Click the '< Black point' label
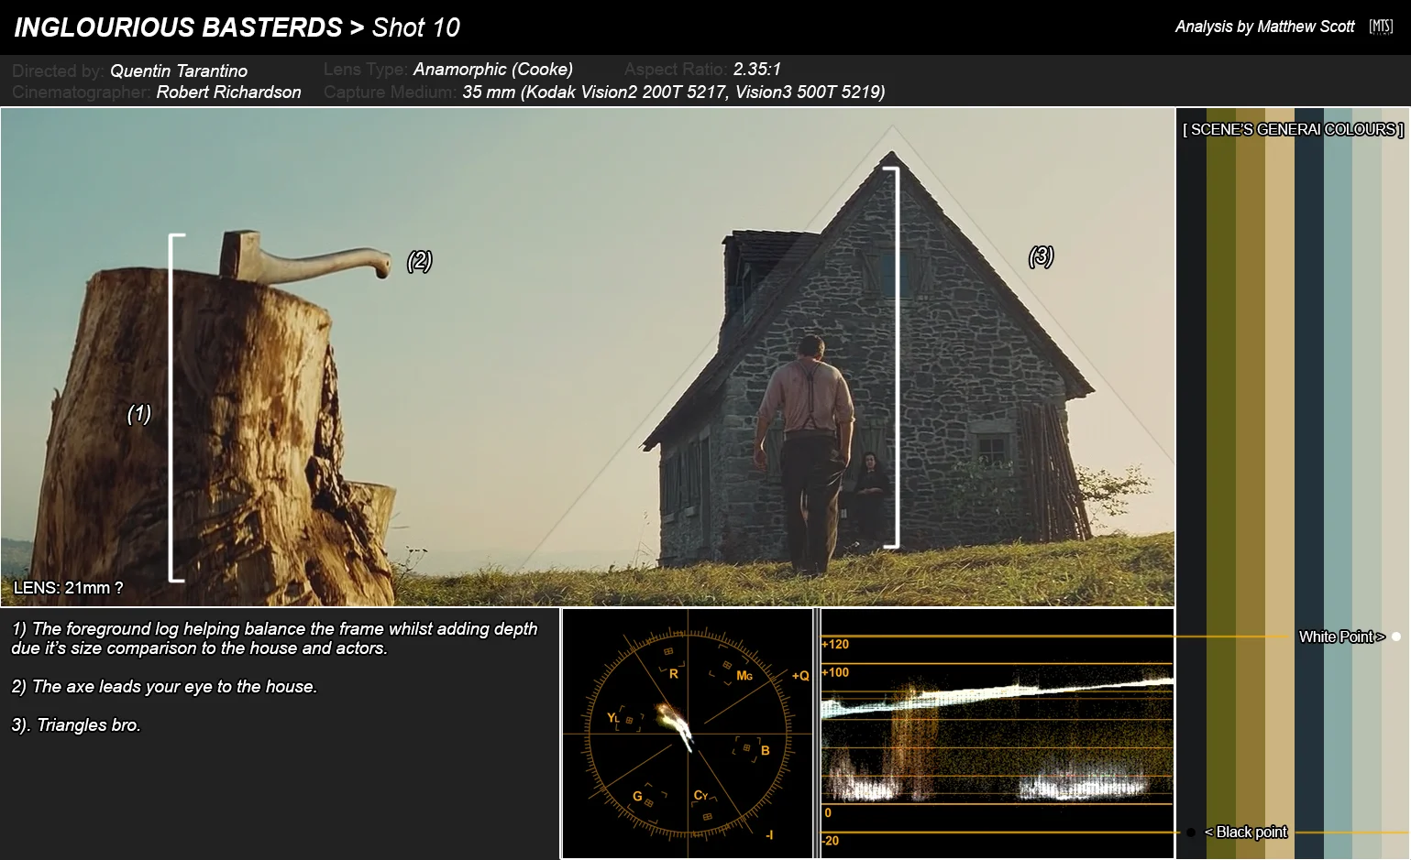Image resolution: width=1411 pixels, height=860 pixels. [1246, 832]
